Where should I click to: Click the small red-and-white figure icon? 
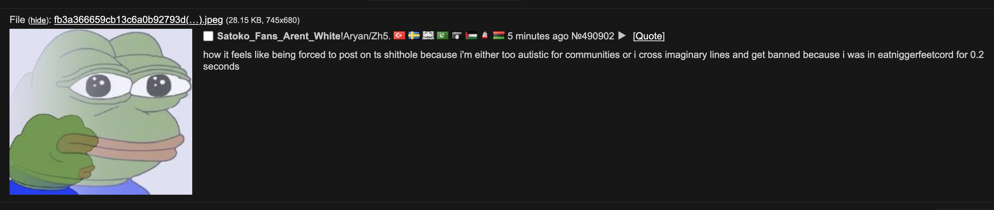point(485,36)
